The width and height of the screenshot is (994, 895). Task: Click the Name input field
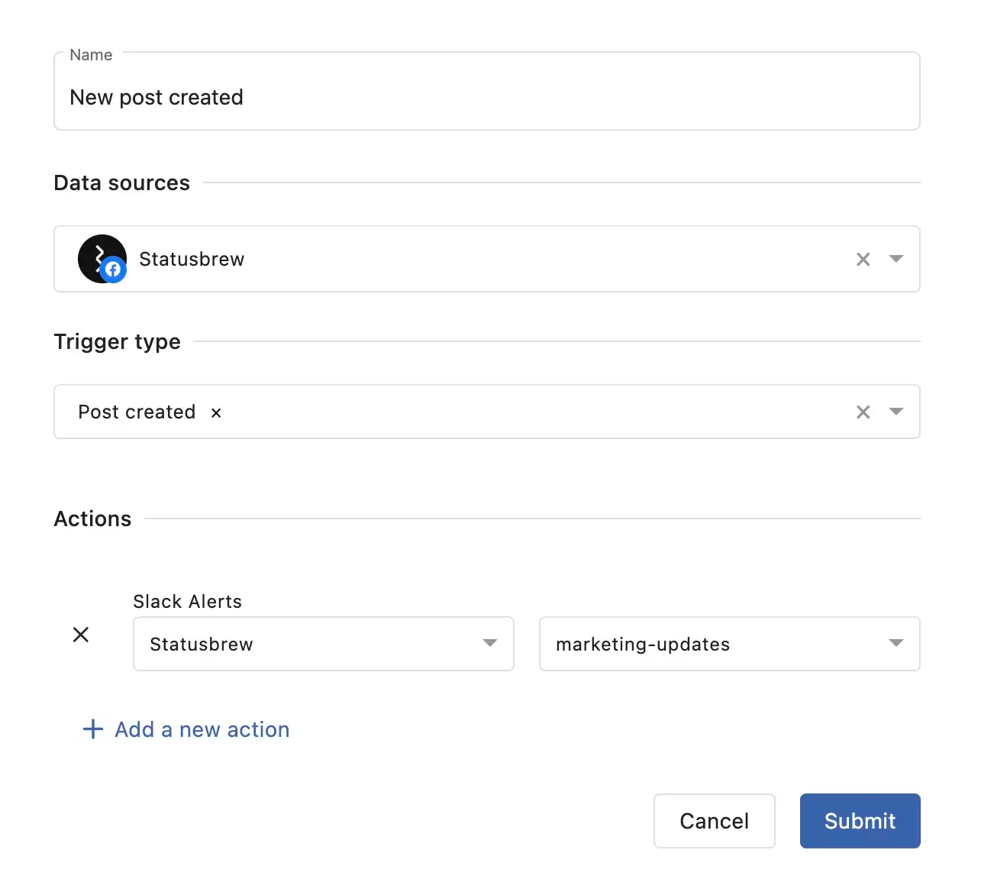(486, 98)
